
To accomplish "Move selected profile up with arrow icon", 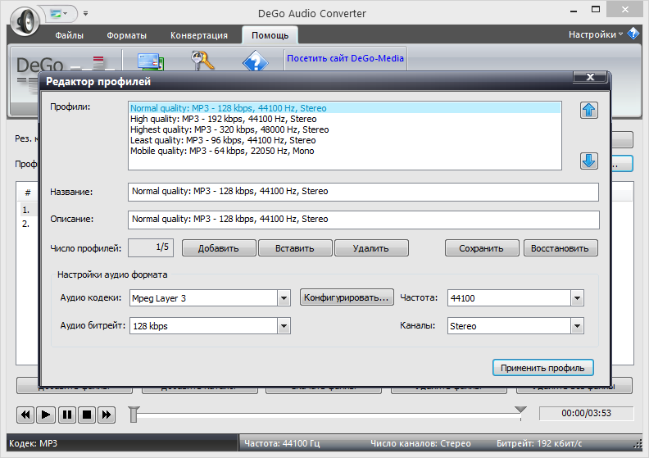I will click(588, 110).
